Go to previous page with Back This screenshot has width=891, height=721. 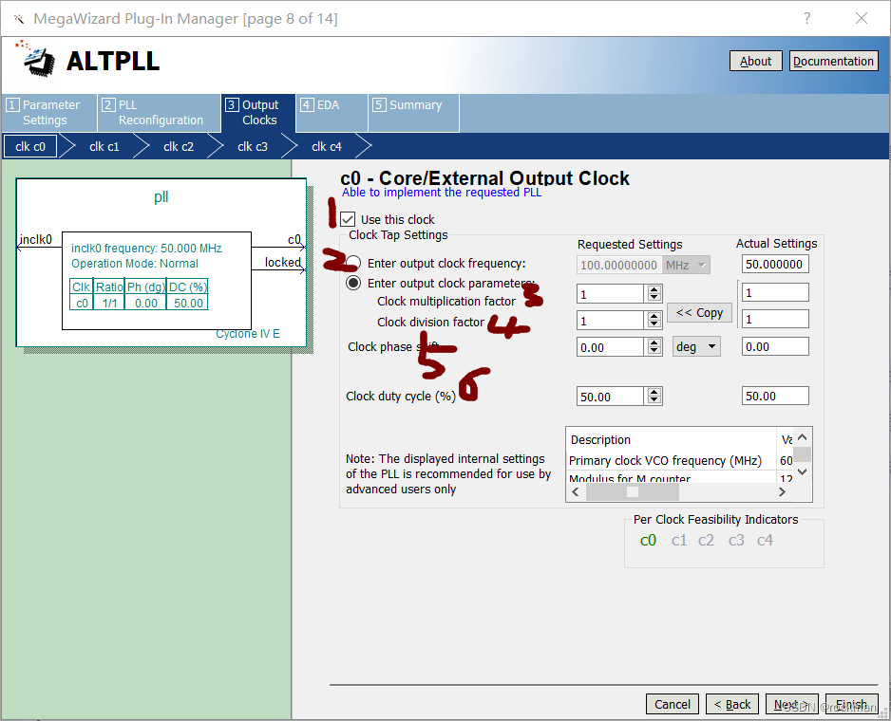coord(731,704)
